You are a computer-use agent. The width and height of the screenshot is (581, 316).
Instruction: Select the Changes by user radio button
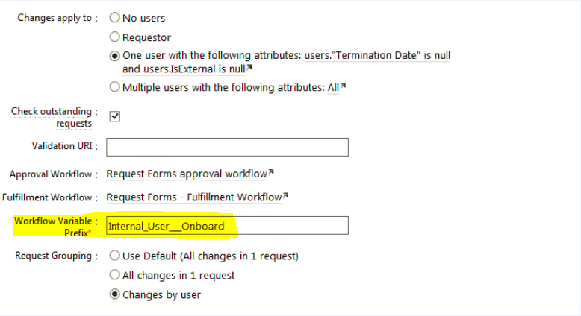point(114,294)
